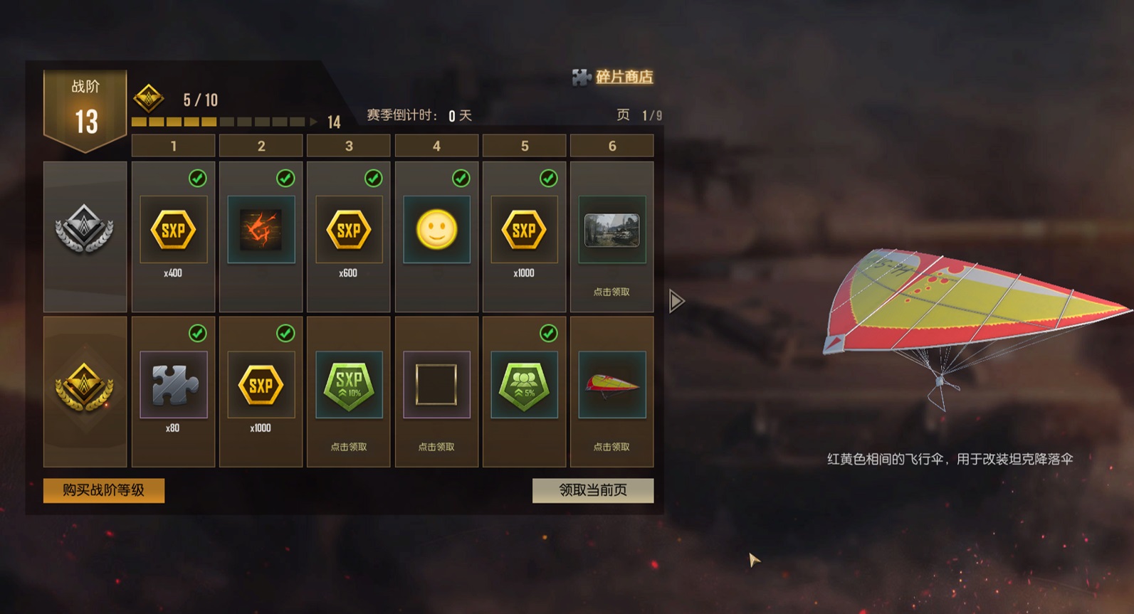This screenshot has width=1134, height=614.
Task: Click the checkmark above smiley reward
Action: click(461, 178)
